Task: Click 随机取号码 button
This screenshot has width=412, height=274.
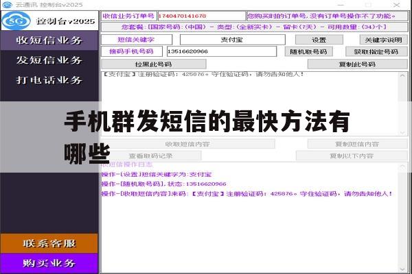Action: (x=308, y=51)
